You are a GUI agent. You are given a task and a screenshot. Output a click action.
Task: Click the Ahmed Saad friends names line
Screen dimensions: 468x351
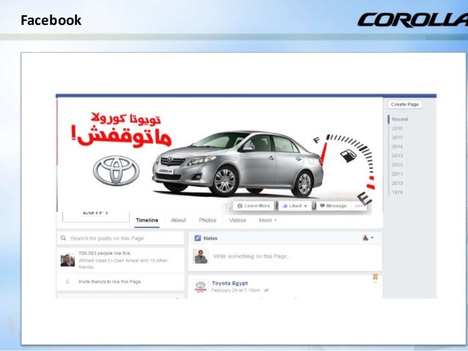pos(123,264)
